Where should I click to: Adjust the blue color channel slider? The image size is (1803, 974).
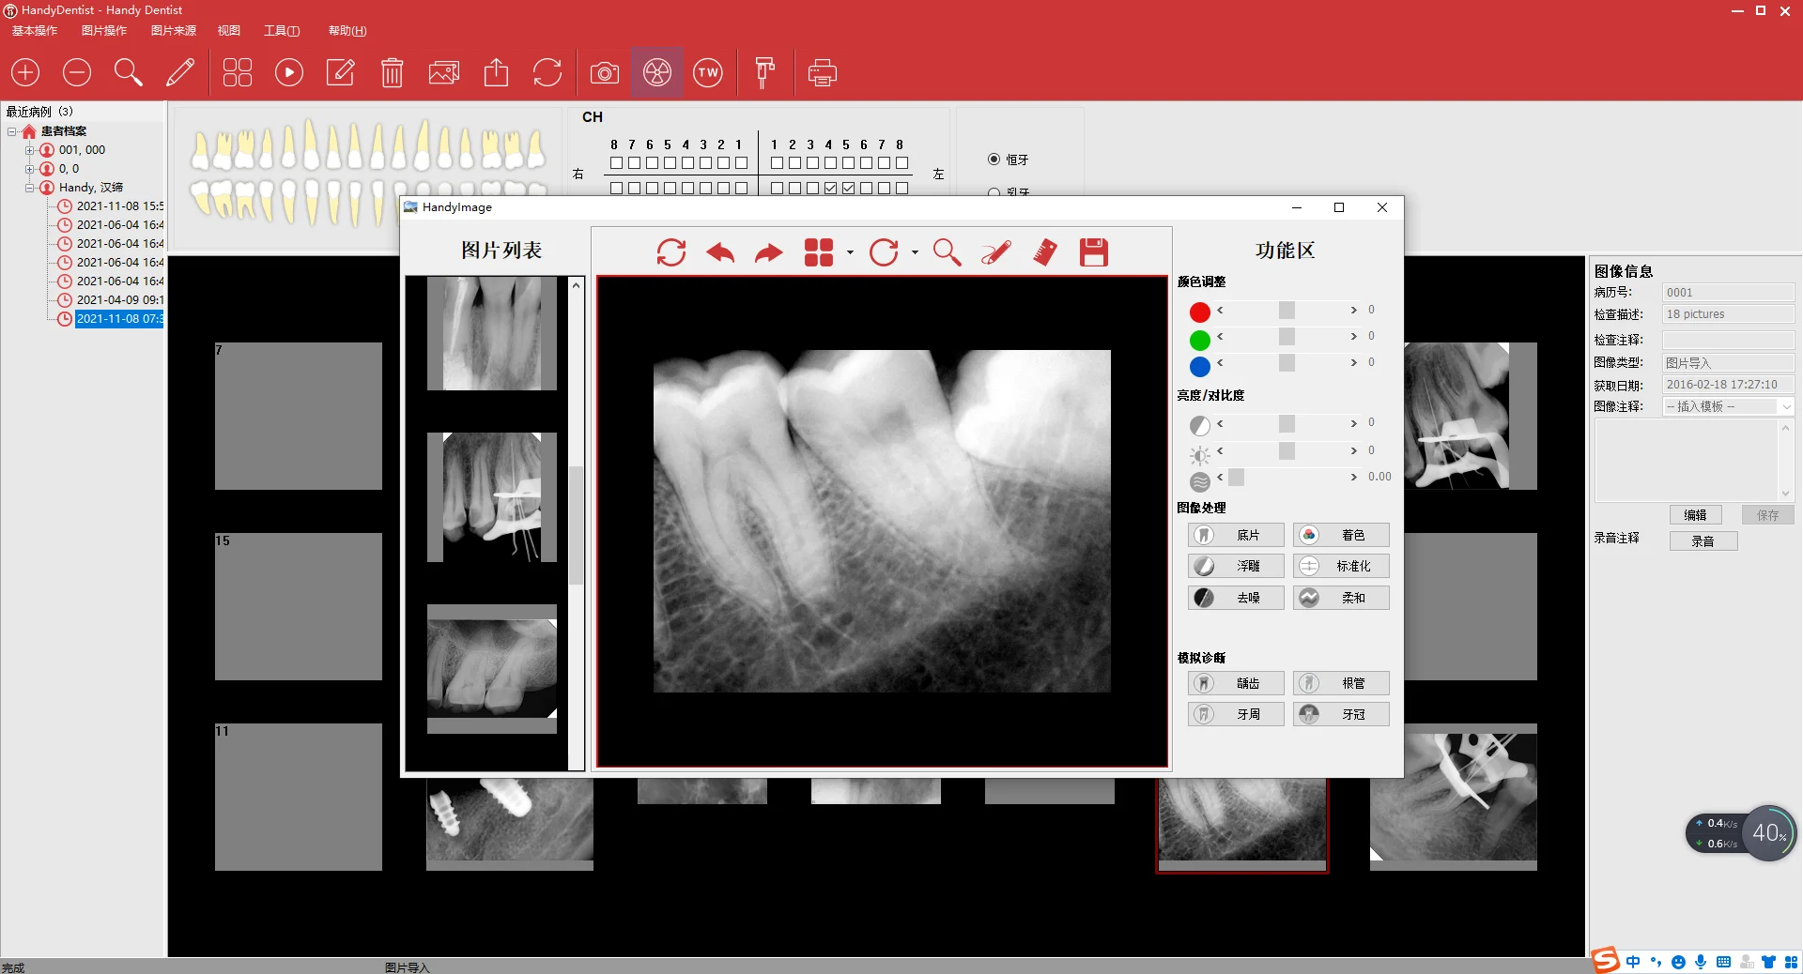(x=1287, y=363)
